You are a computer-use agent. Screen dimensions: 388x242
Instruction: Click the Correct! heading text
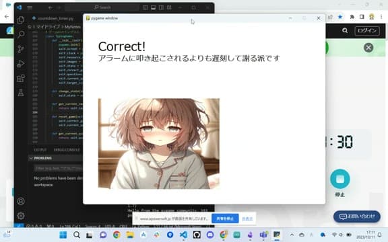122,46
